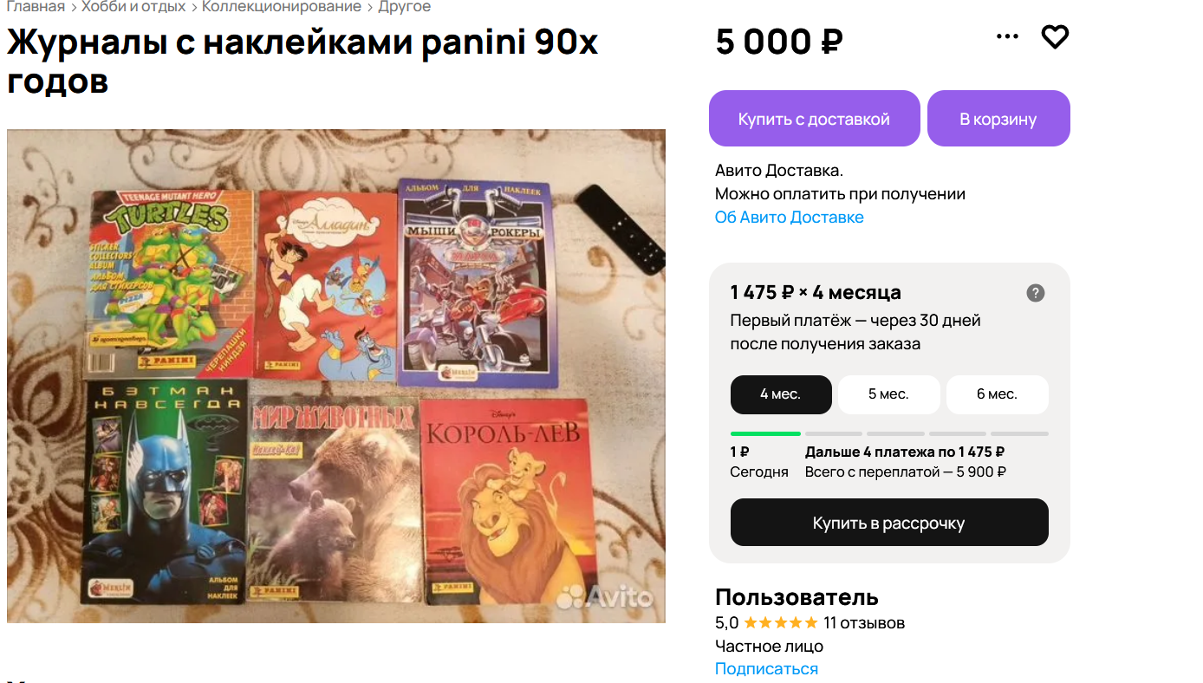The image size is (1203, 683).
Task: Open Коллекционирование breadcrumb category
Action: click(282, 7)
